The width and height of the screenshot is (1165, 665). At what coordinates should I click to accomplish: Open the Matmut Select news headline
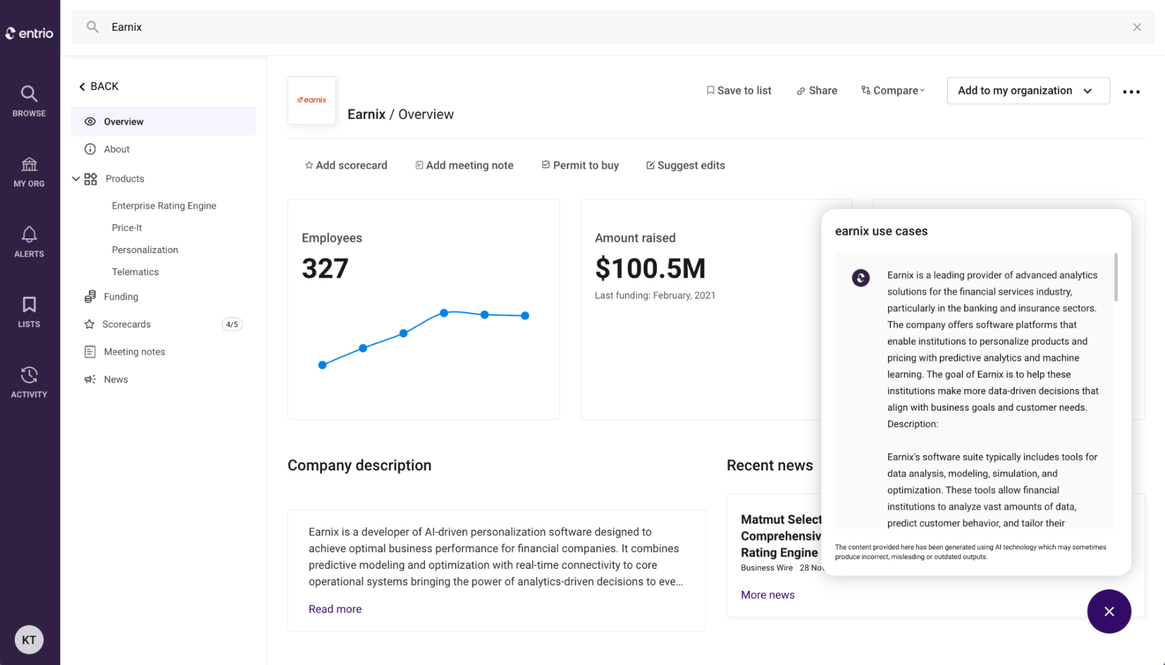(x=781, y=536)
